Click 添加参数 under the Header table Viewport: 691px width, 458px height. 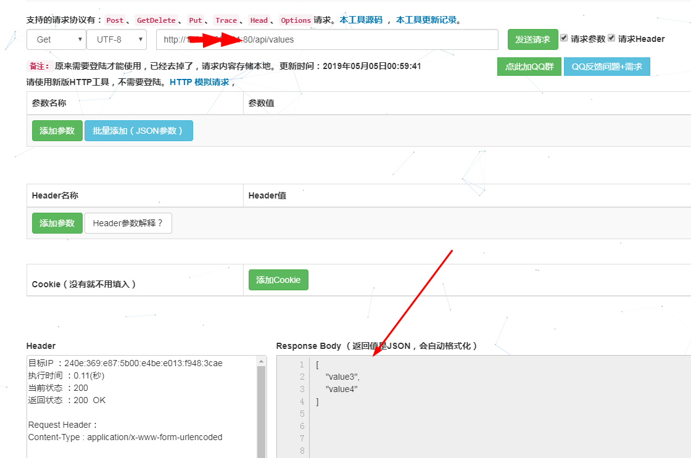coord(57,223)
